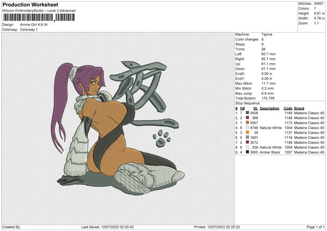327x231 pixels.
Task: Click Max Jump value 6.9 mm
Action: [268, 93]
